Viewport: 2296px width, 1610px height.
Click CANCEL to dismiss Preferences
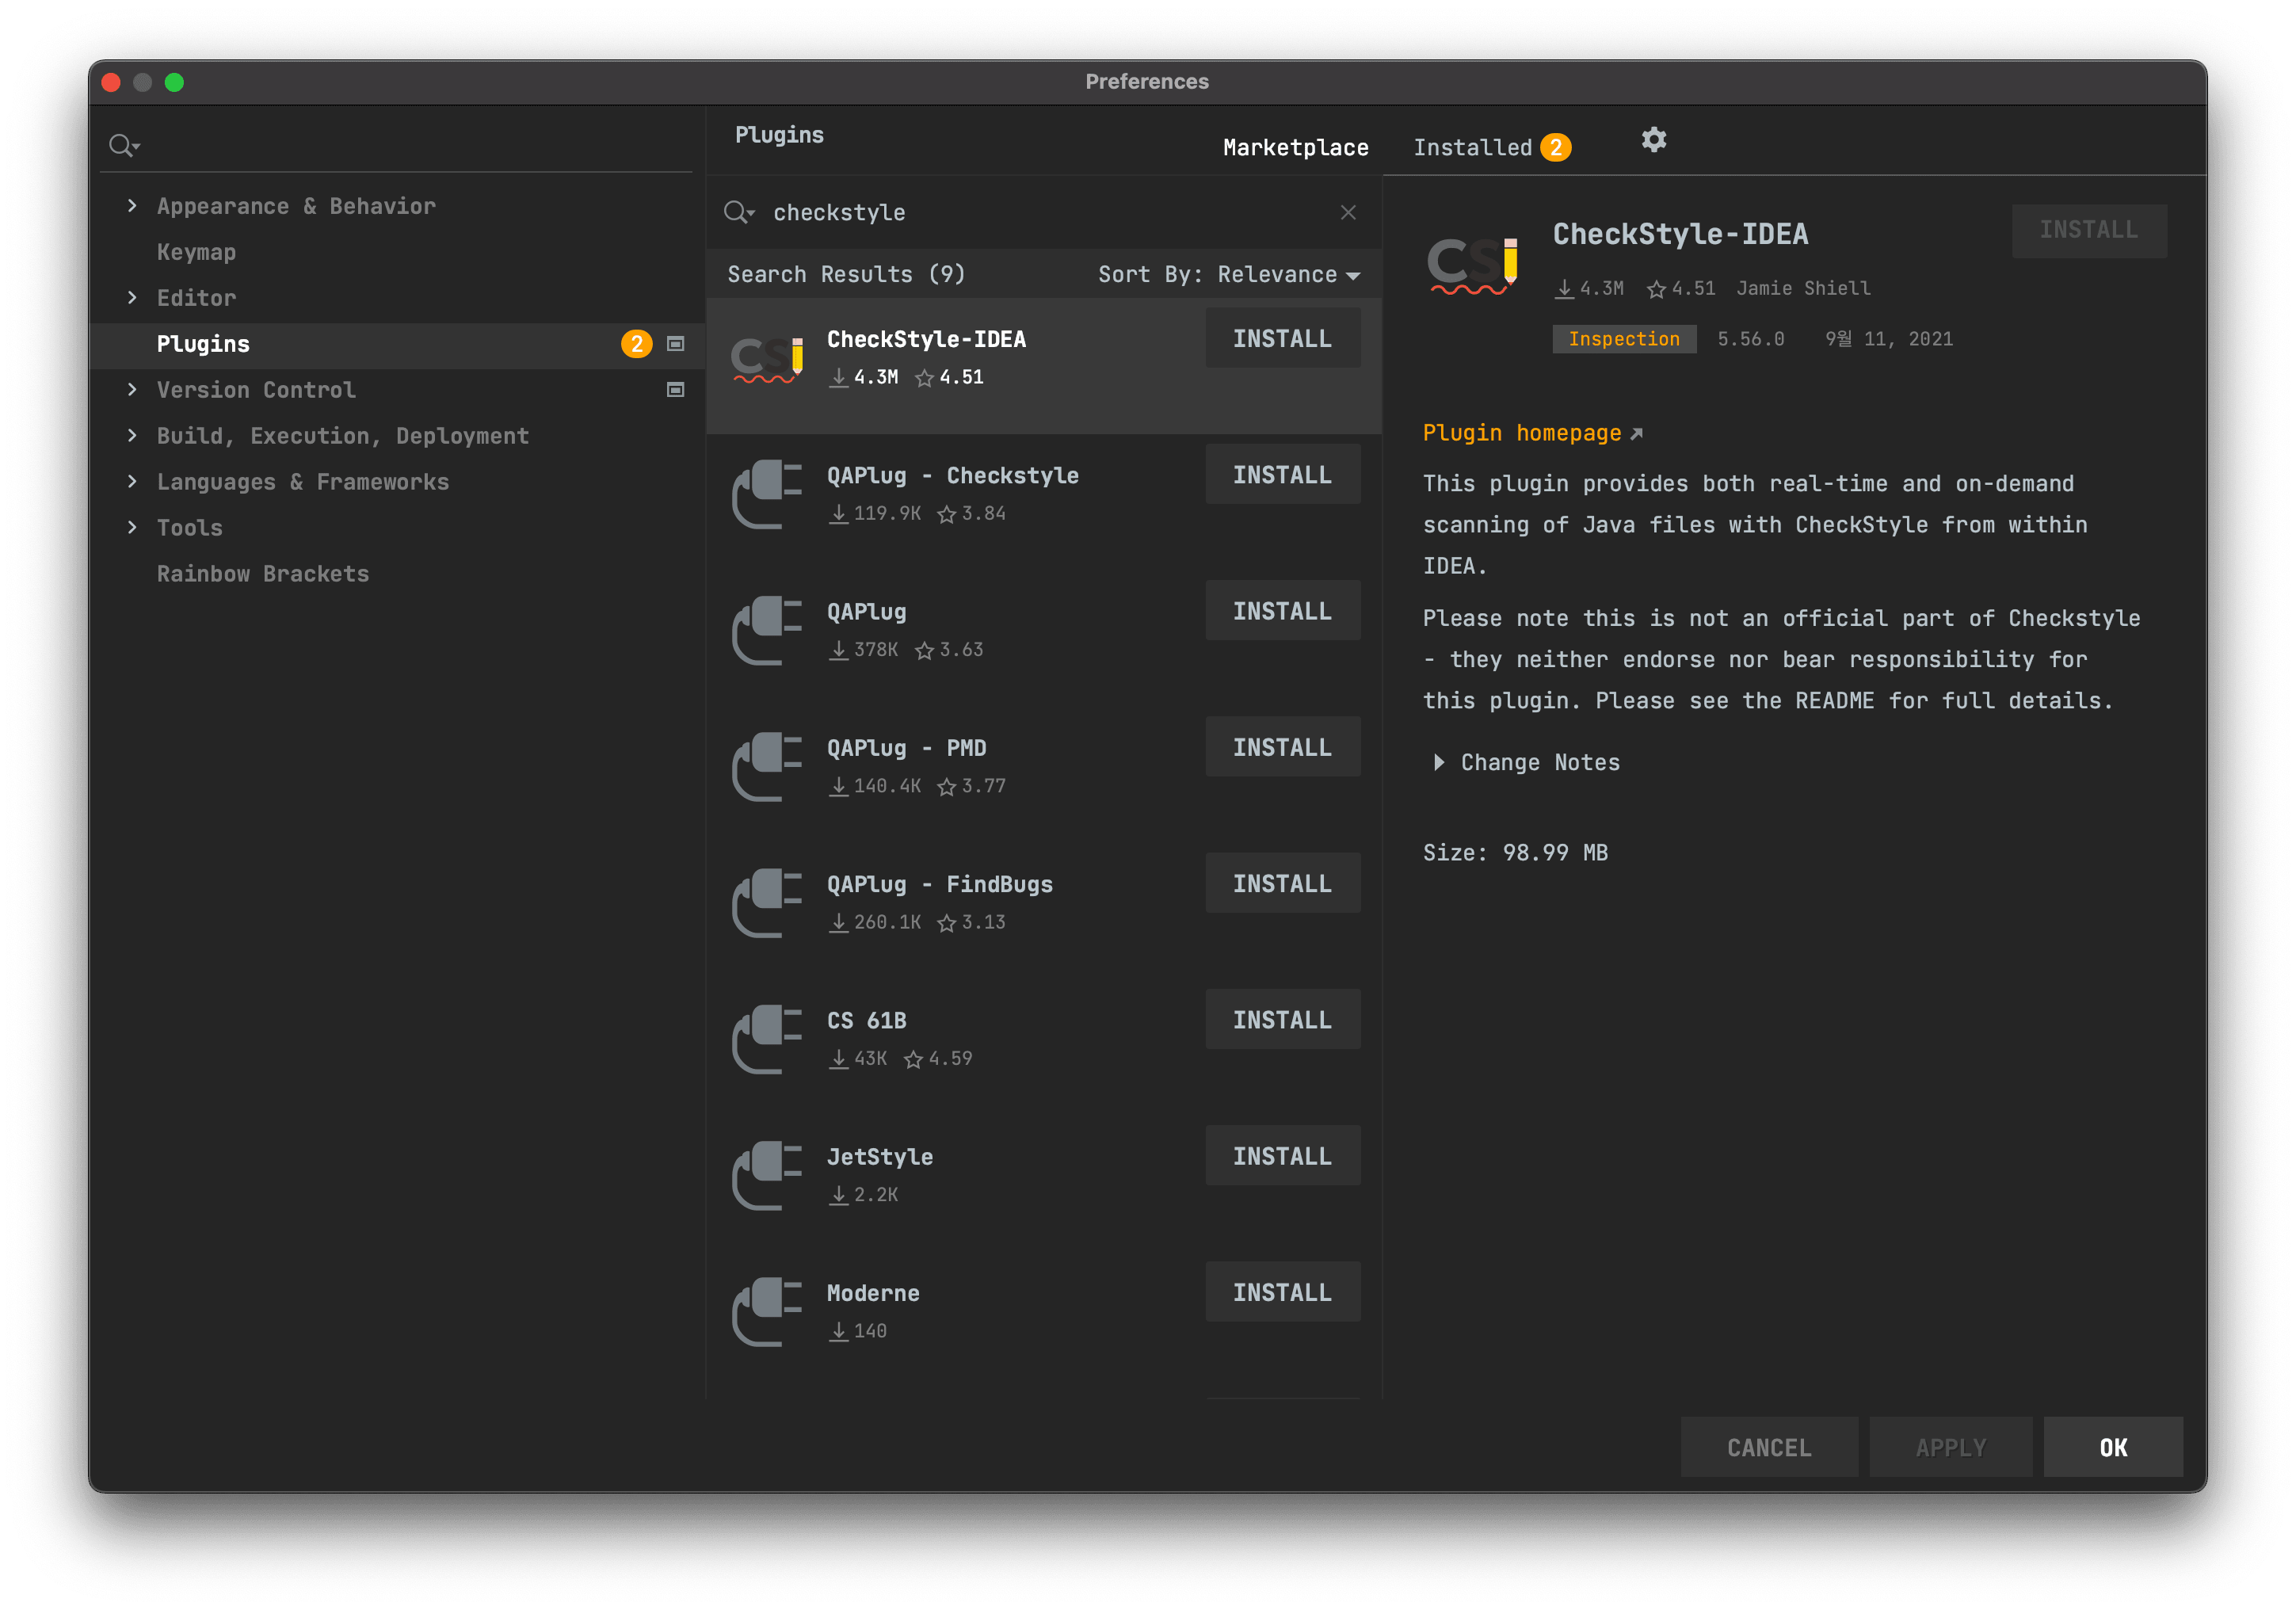(1769, 1447)
